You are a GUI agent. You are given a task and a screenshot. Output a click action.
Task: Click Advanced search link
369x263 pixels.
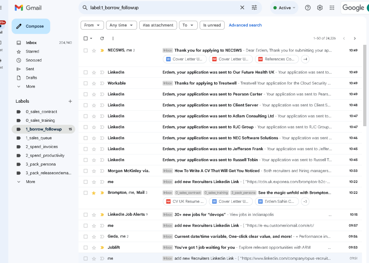(245, 25)
